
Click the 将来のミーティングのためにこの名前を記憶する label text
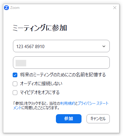63,75
